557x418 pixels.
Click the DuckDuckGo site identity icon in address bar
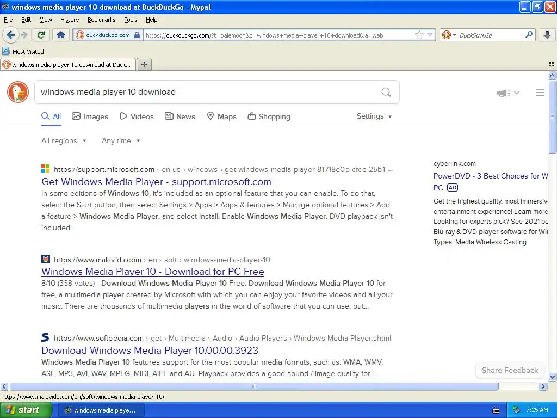click(80, 35)
